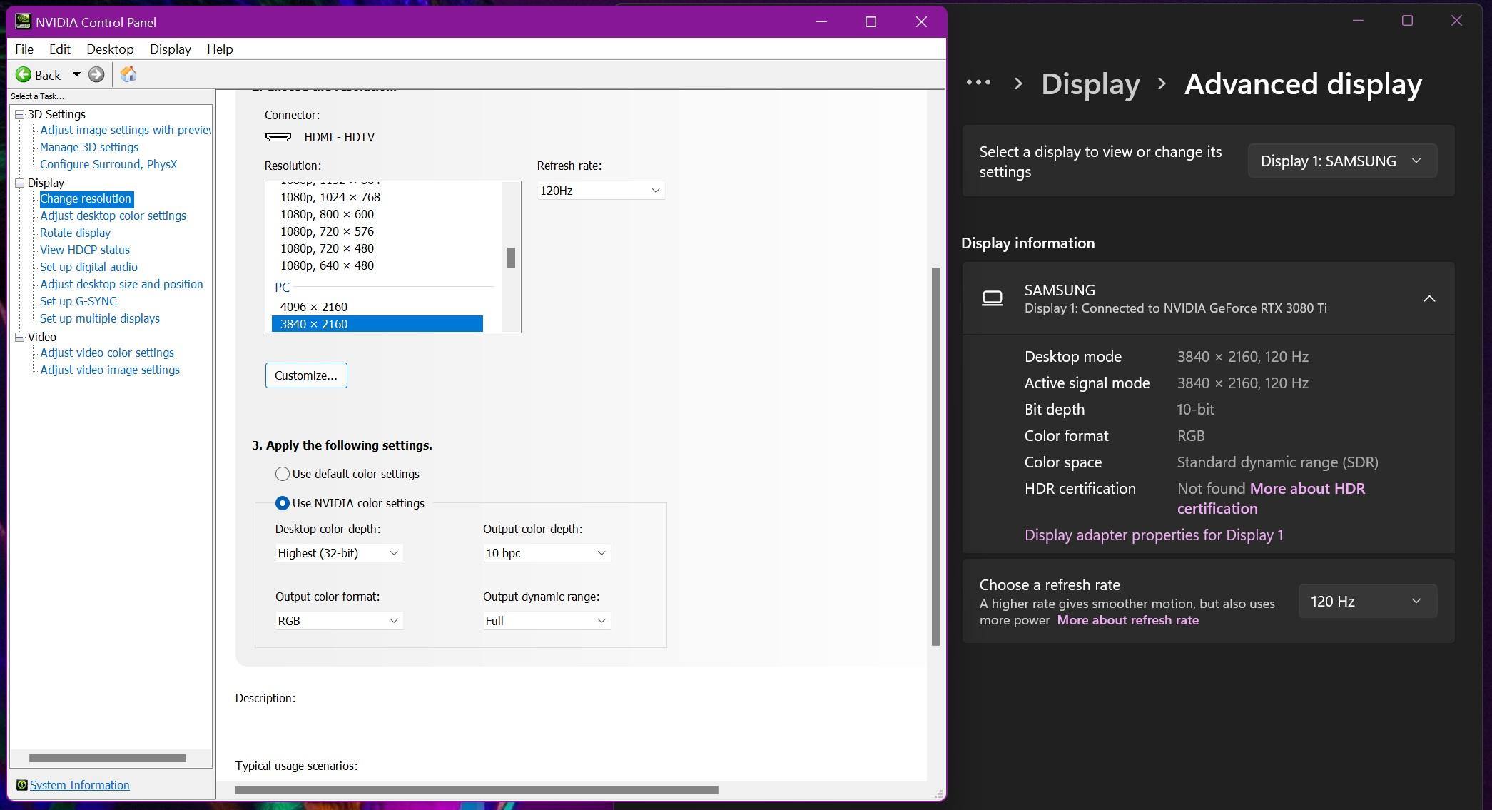Open the Desktop menu
Image resolution: width=1492 pixels, height=810 pixels.
110,49
